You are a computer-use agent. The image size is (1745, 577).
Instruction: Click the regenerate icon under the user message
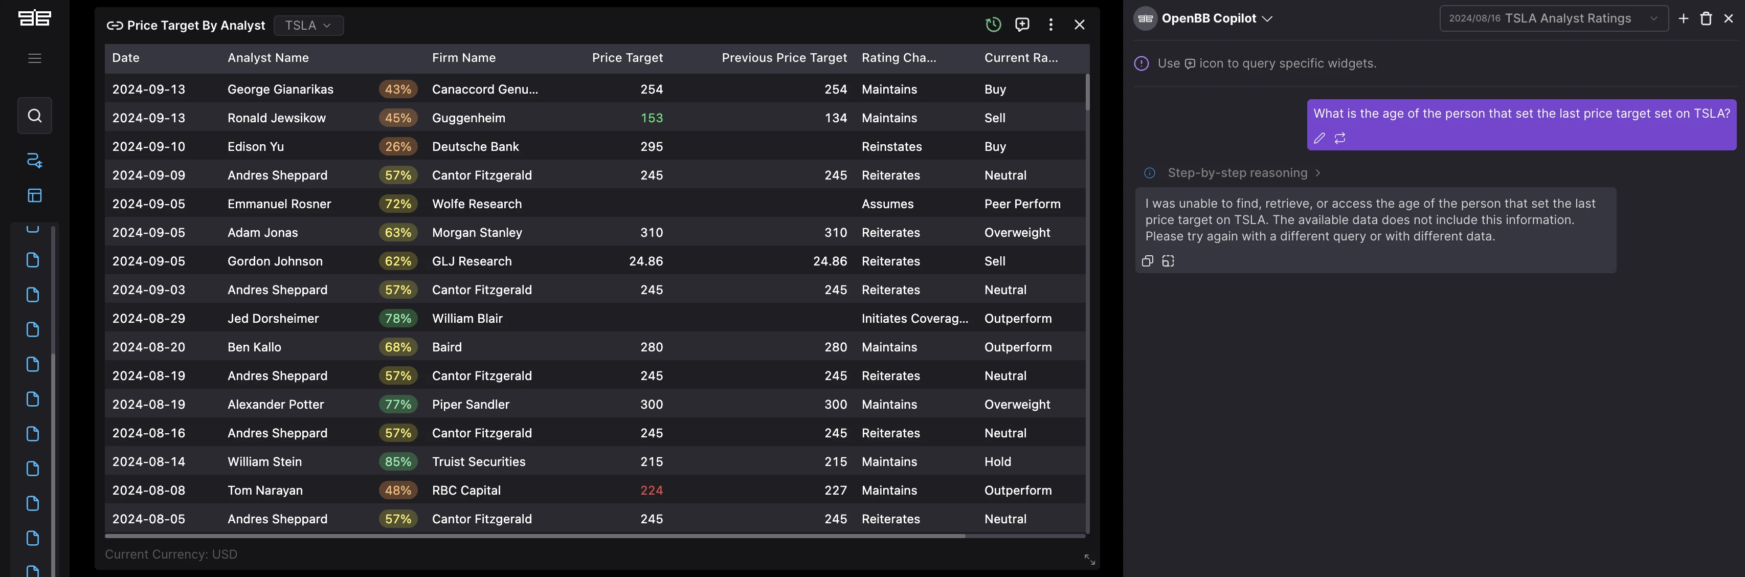pyautogui.click(x=1340, y=139)
